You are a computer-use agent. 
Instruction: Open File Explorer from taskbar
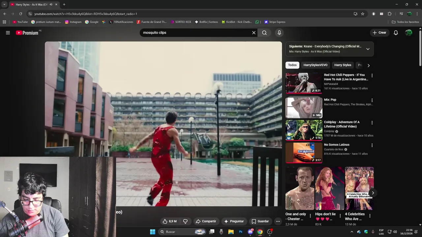click(231, 232)
